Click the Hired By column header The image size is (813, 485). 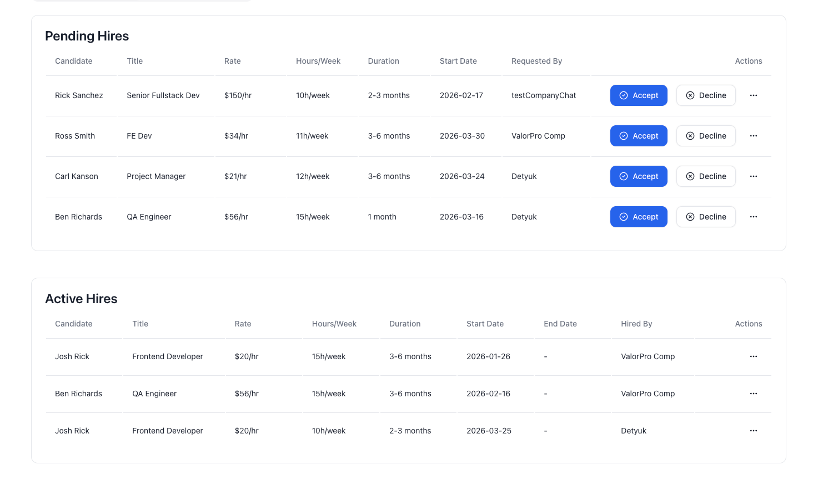pyautogui.click(x=636, y=324)
